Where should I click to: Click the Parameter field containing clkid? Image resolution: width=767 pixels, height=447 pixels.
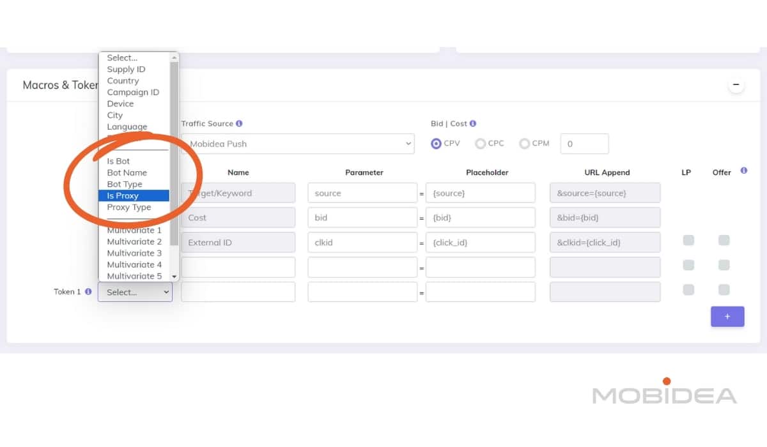(x=362, y=243)
